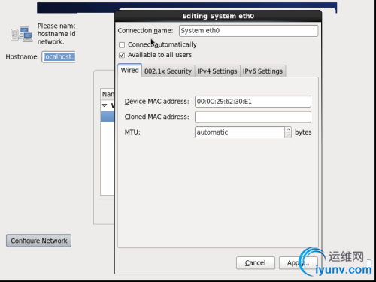376x282 pixels.
Task: Increase MTU with the up arrow
Action: pos(288,129)
